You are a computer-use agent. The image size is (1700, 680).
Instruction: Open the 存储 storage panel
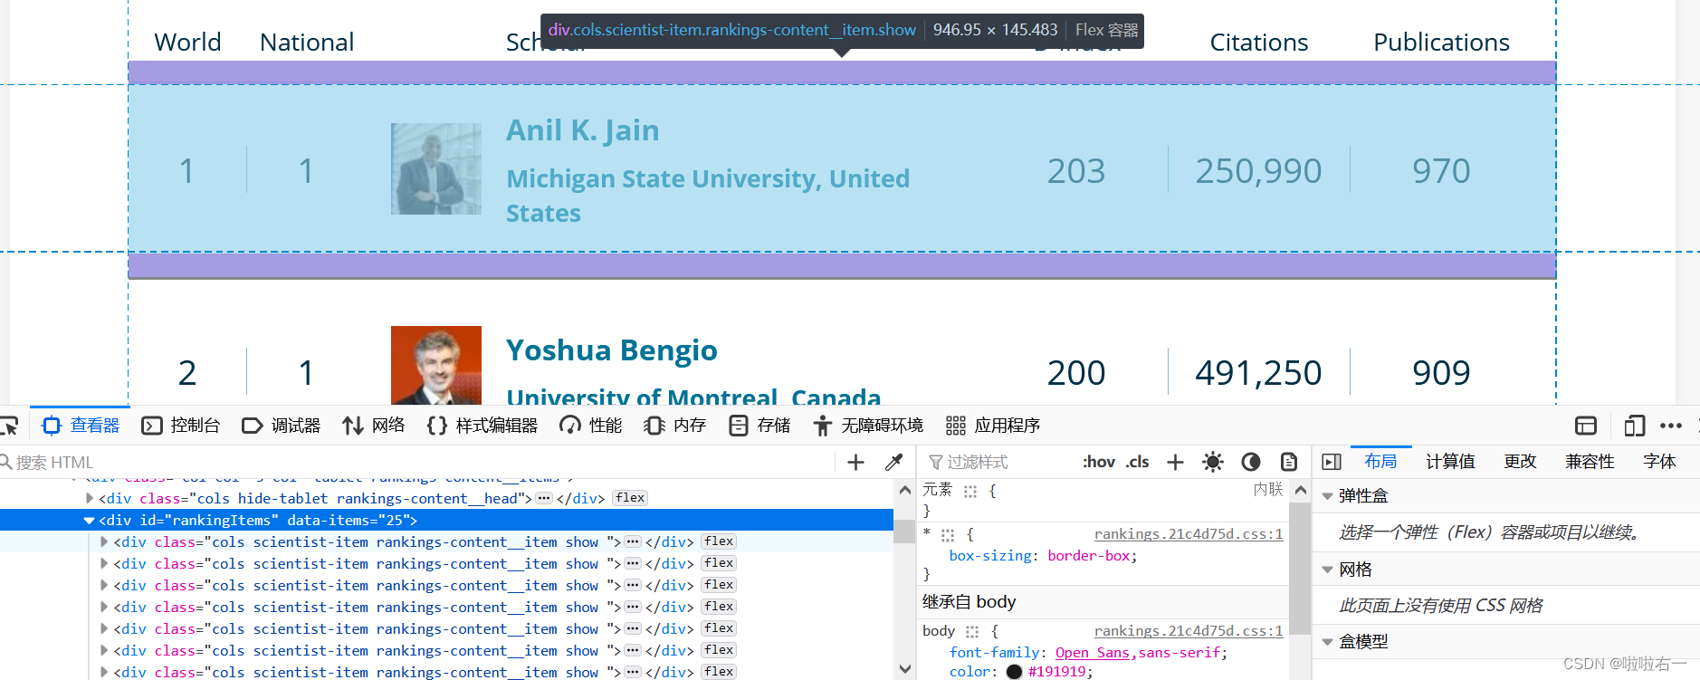point(759,426)
